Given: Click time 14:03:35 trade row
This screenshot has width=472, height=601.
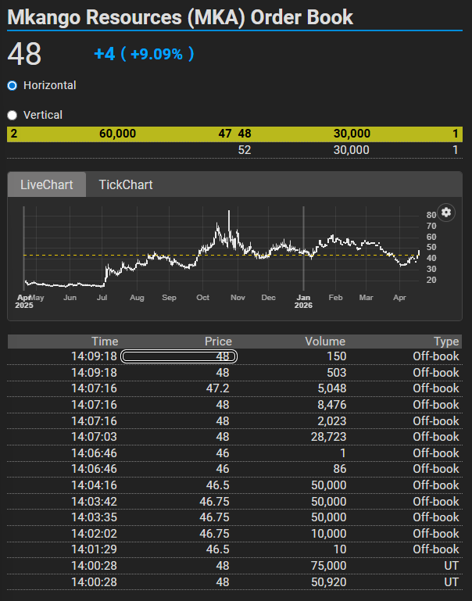Looking at the screenshot, I should 94,517.
